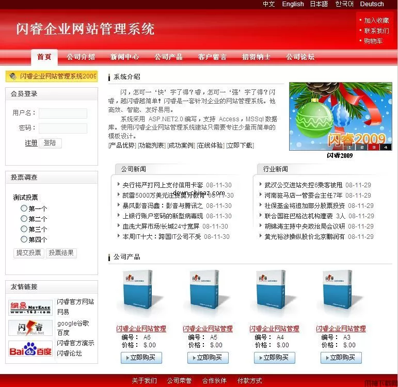398x387 pixels.
Task: View results with 投票结果 button
Action: pos(61,253)
